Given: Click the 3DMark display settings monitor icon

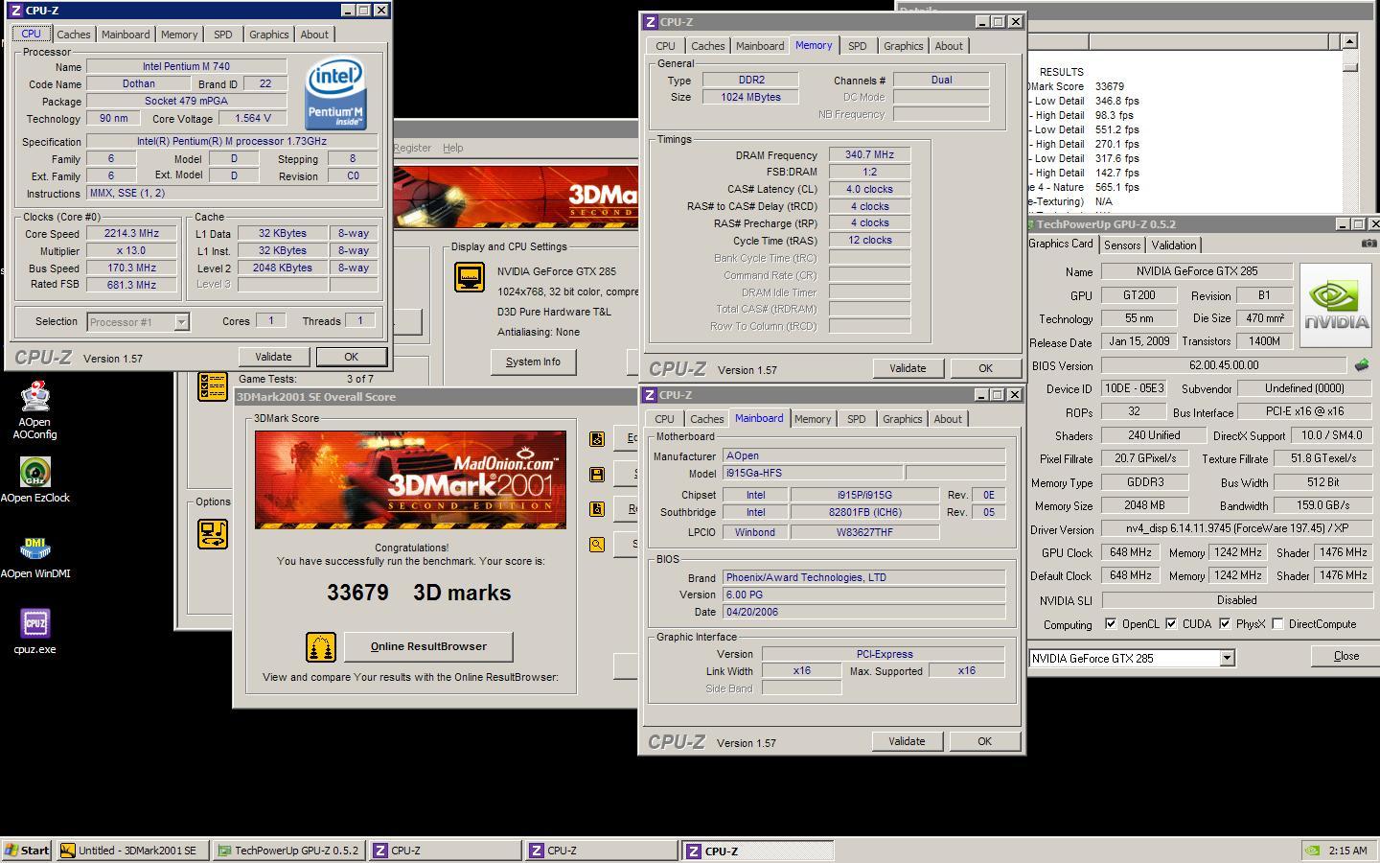Looking at the screenshot, I should pyautogui.click(x=469, y=277).
